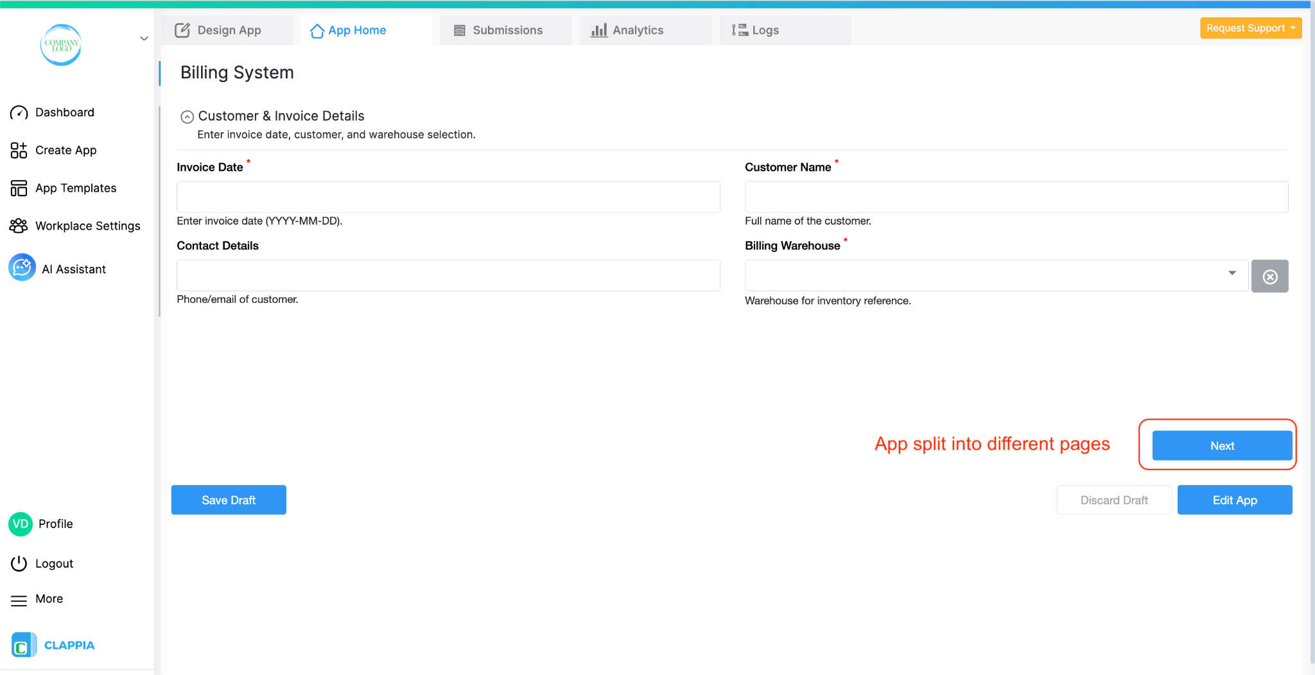Image resolution: width=1315 pixels, height=675 pixels.
Task: Click the Logout power icon
Action: [19, 563]
